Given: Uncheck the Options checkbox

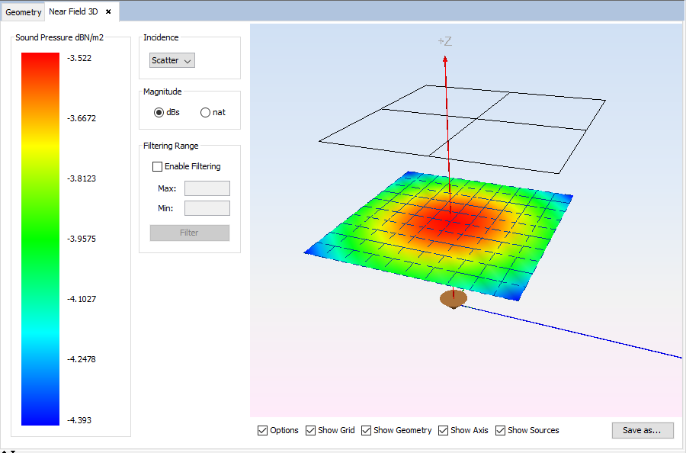Looking at the screenshot, I should [x=263, y=430].
